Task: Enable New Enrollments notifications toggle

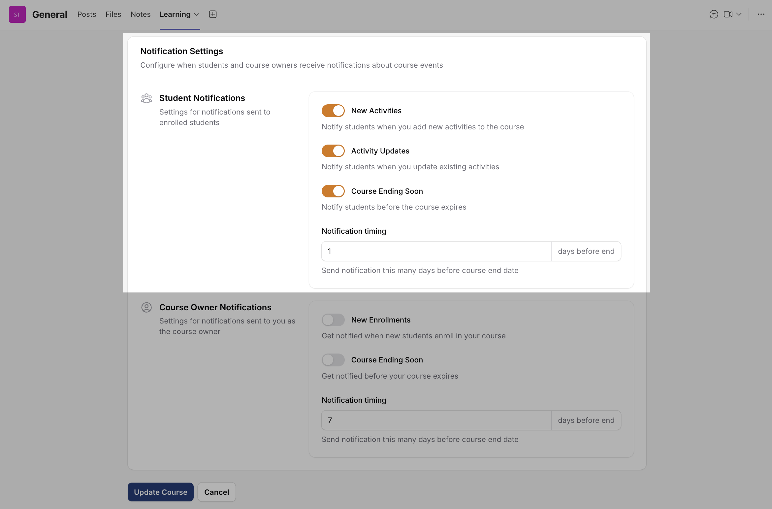Action: point(333,320)
